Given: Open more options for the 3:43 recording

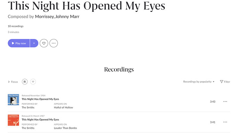Looking at the screenshot, I should coord(225,102).
